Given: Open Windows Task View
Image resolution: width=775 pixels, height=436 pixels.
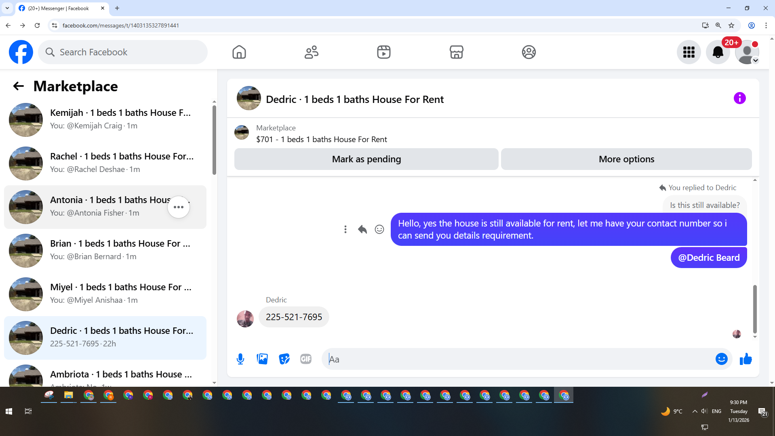Looking at the screenshot, I should click(28, 411).
